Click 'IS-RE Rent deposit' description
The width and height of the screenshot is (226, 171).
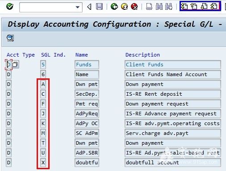[x=173, y=94]
